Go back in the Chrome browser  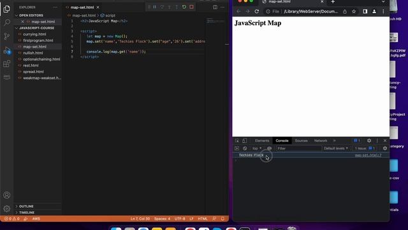(x=238, y=11)
